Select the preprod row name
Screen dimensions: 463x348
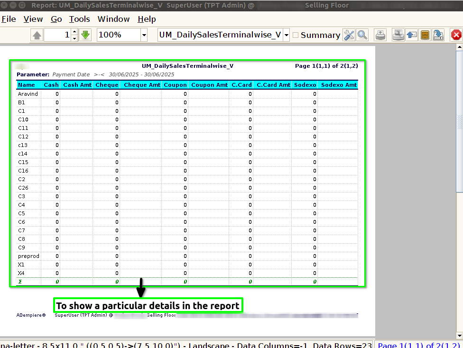pyautogui.click(x=28, y=256)
